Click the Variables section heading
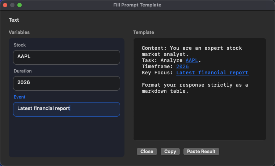This screenshot has height=166, width=275. 19,32
